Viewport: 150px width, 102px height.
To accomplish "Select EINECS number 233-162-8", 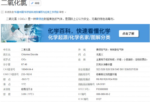I will point(27,74).
